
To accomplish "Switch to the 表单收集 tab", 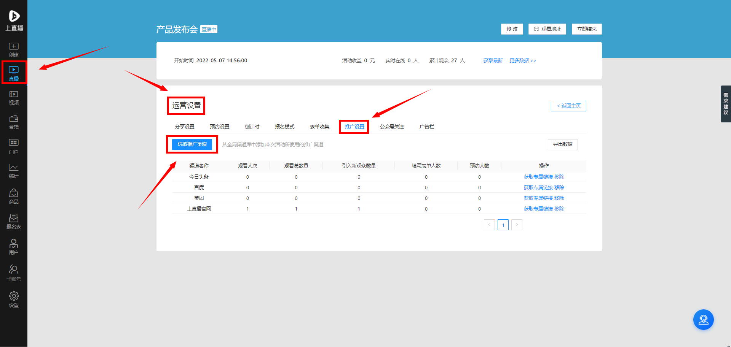I will pyautogui.click(x=319, y=127).
